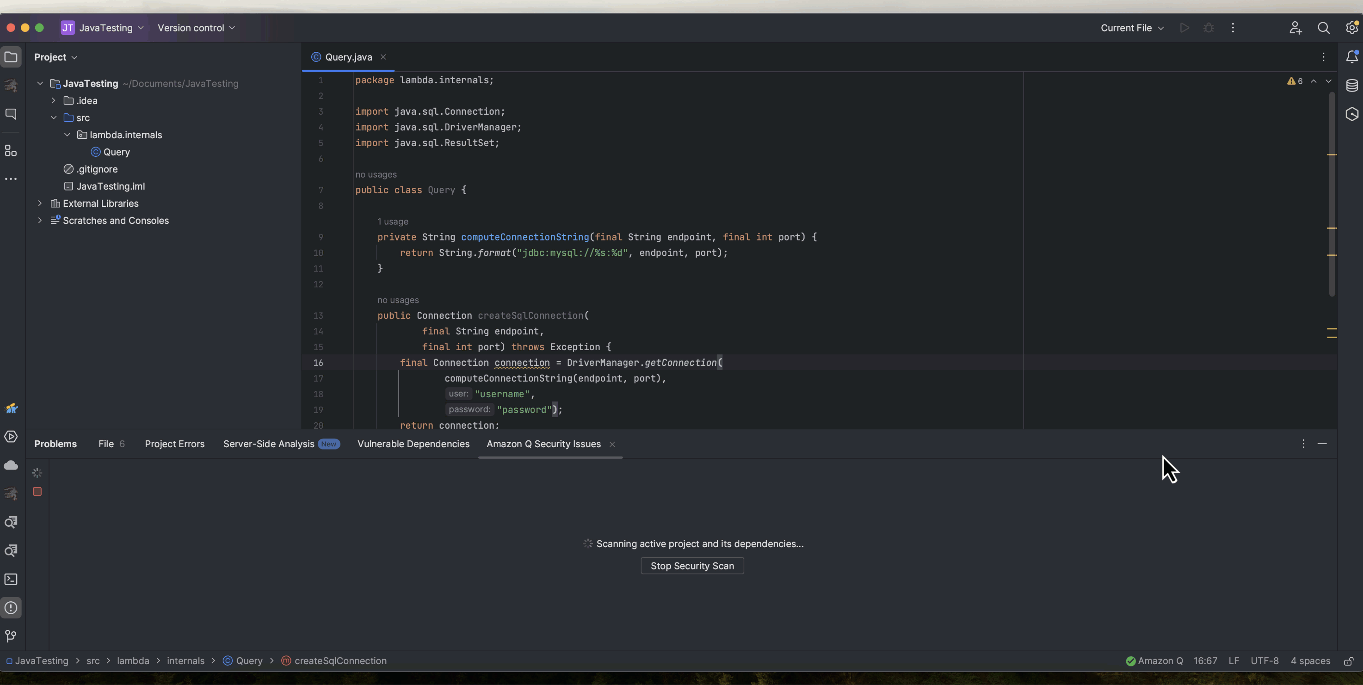Image resolution: width=1363 pixels, height=685 pixels.
Task: Expand External Libraries
Action: 40,203
